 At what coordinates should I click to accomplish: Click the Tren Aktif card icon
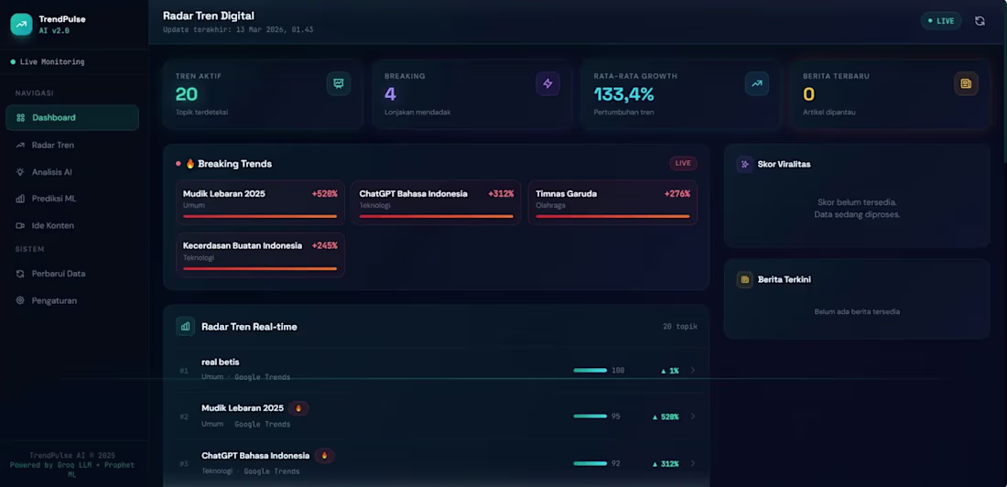pyautogui.click(x=339, y=83)
